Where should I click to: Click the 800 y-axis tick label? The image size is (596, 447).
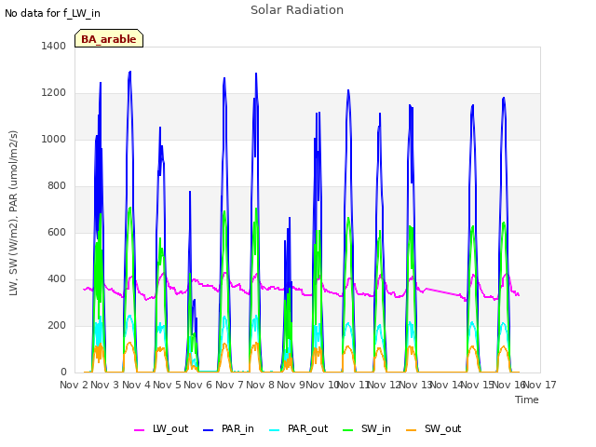coord(57,186)
